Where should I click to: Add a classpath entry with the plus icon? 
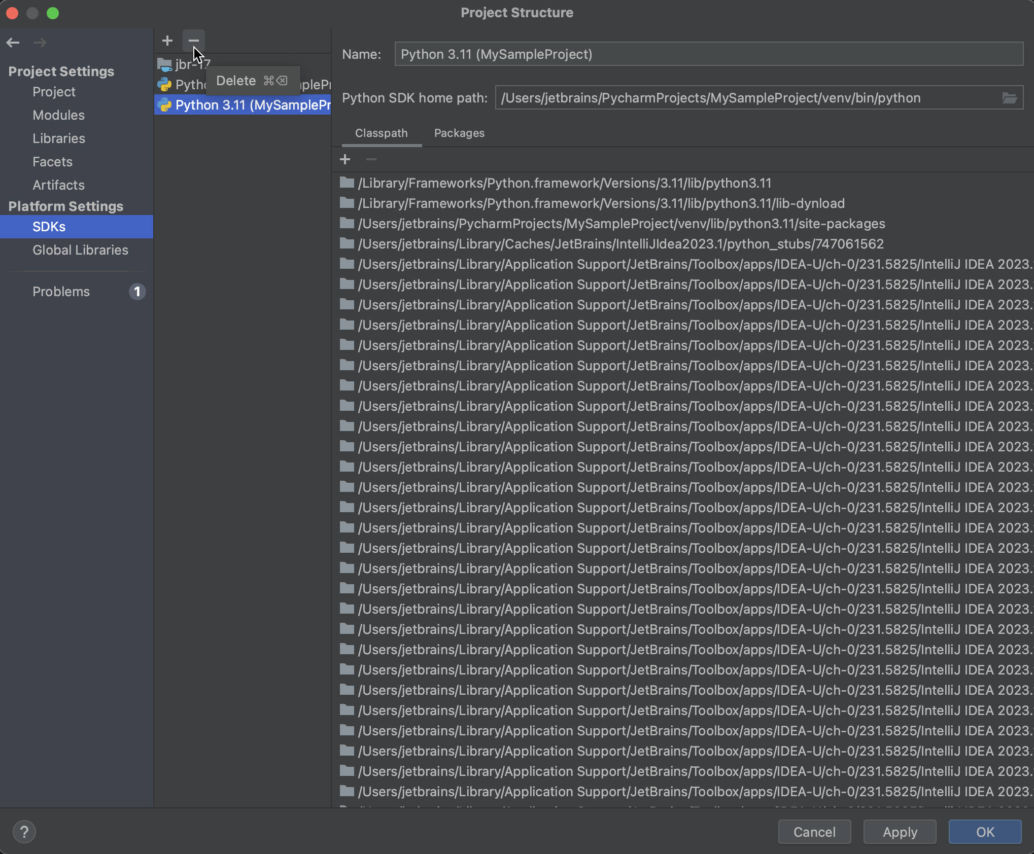345,159
